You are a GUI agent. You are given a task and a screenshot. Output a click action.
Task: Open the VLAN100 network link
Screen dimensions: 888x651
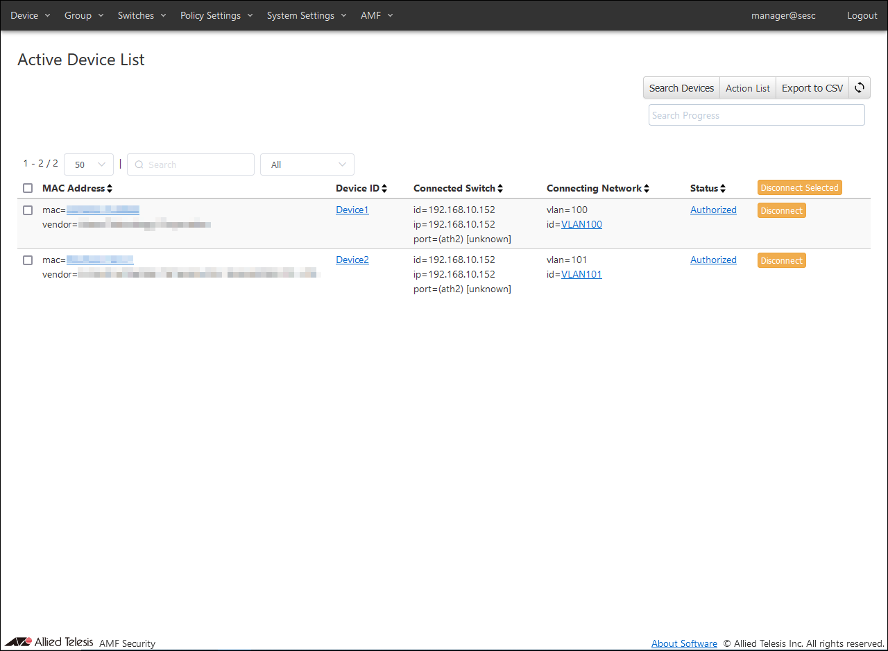pos(581,224)
